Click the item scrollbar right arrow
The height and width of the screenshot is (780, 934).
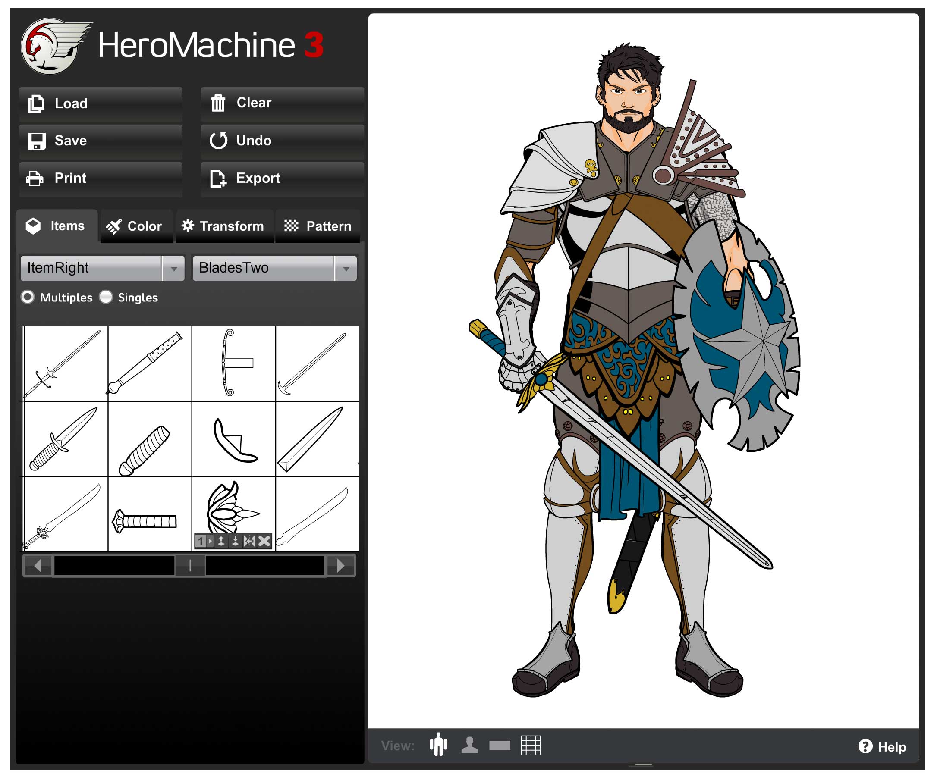click(341, 565)
